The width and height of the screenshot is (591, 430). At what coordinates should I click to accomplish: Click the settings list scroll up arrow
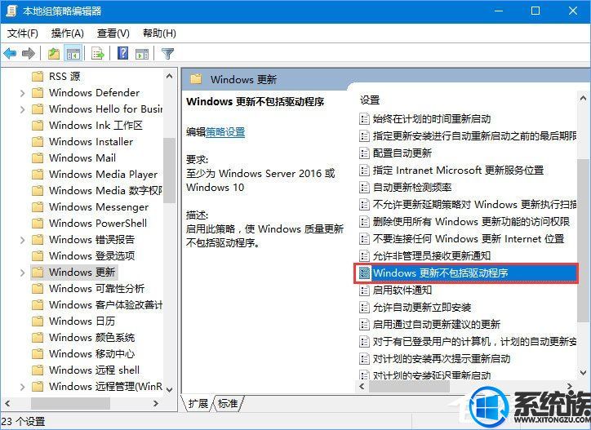(583, 99)
